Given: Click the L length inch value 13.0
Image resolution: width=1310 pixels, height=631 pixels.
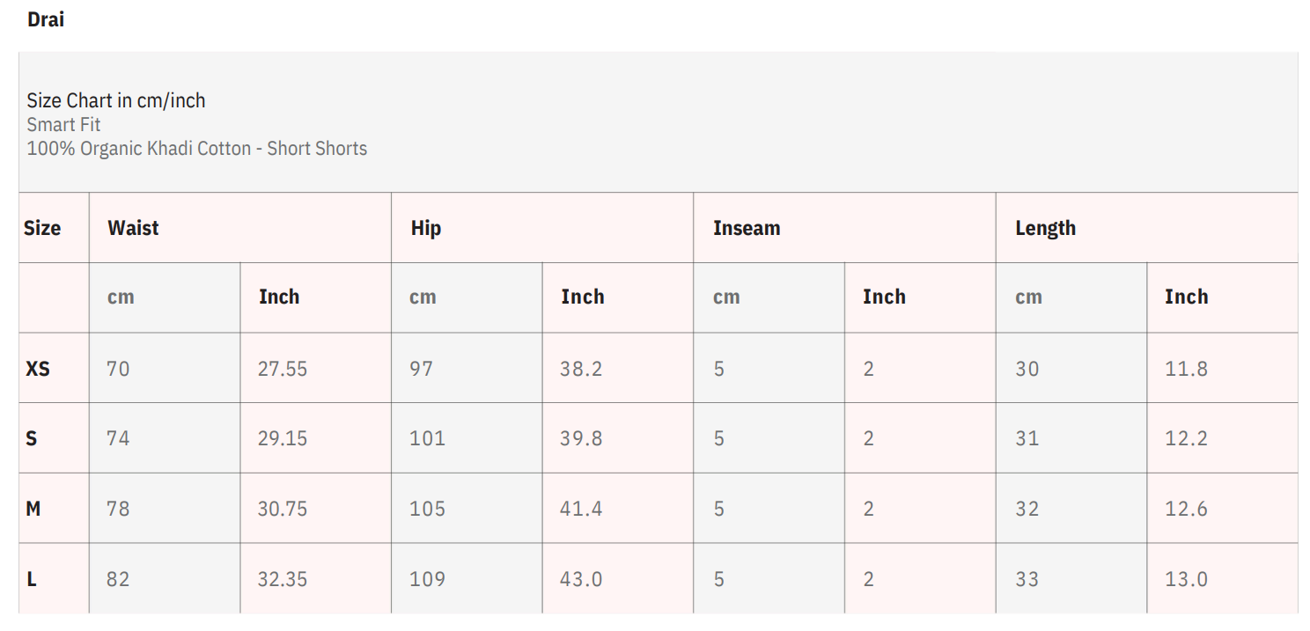Looking at the screenshot, I should pyautogui.click(x=1186, y=579).
